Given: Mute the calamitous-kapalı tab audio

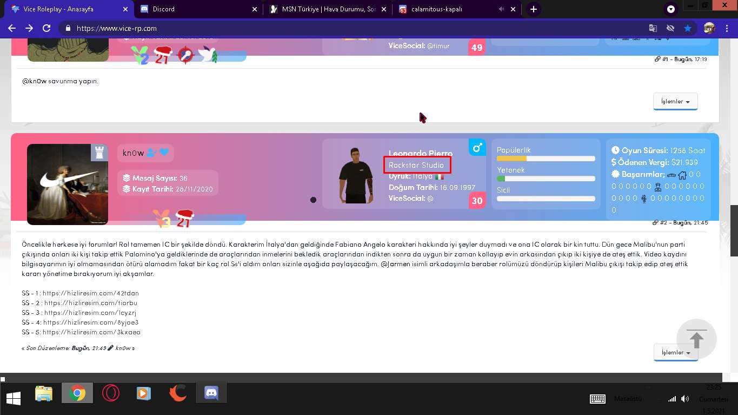Looking at the screenshot, I should (501, 9).
